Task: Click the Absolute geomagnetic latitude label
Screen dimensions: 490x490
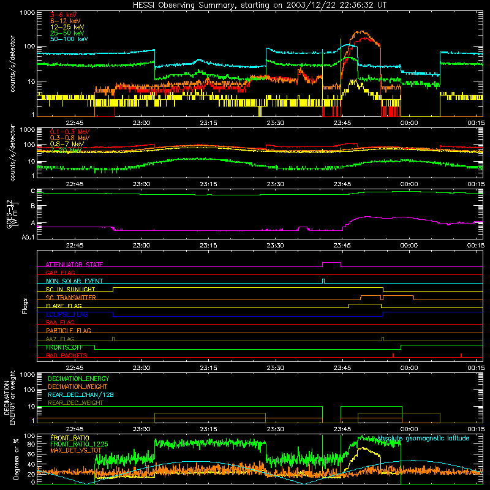Action: click(x=423, y=439)
